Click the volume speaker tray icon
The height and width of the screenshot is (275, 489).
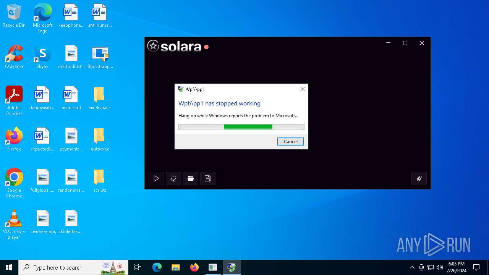coord(440,267)
